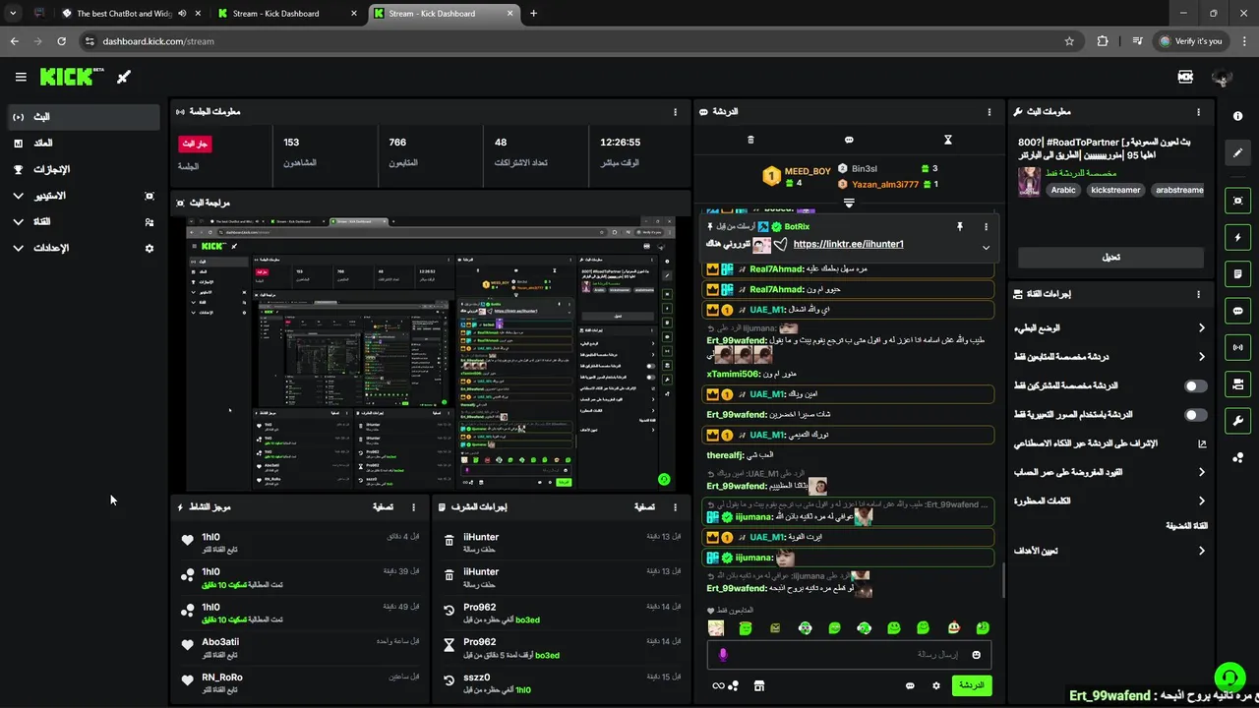
Task: Click the purple microphone icon in chat input
Action: (x=723, y=655)
